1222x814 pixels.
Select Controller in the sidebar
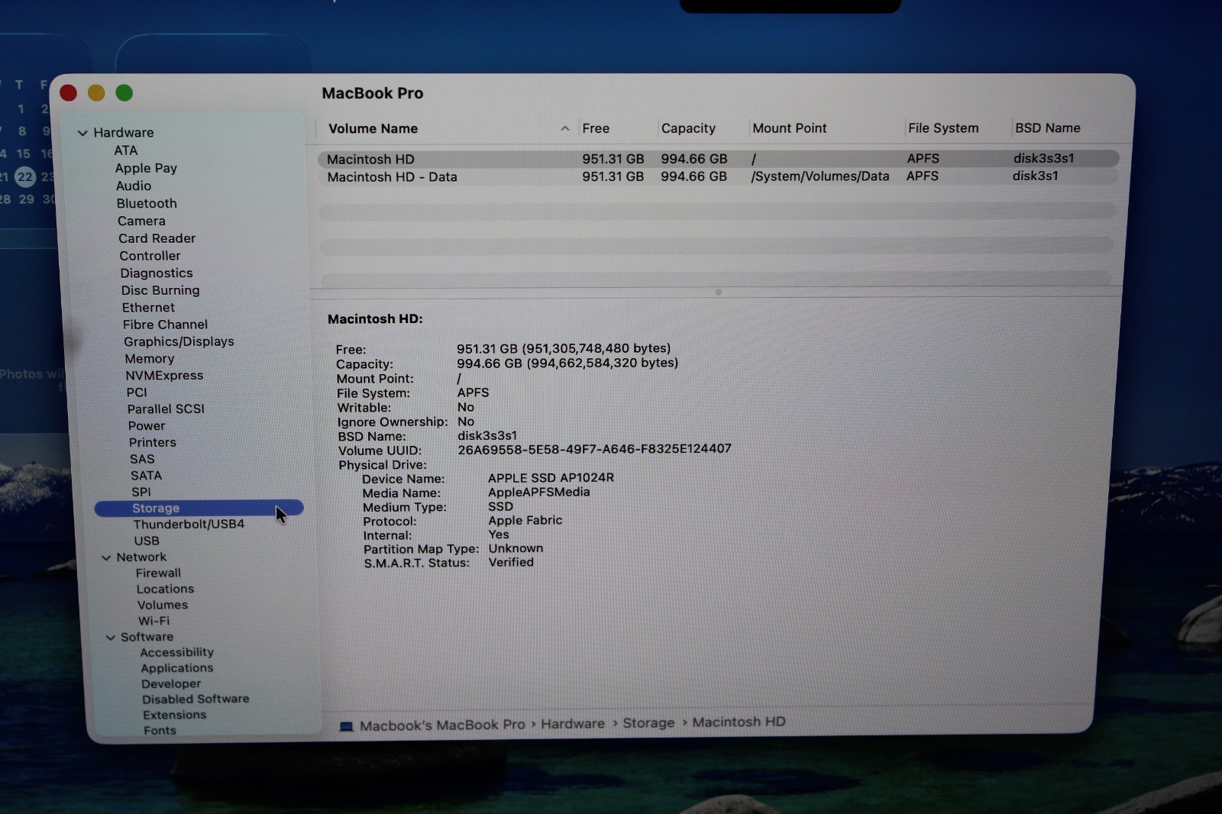150,256
